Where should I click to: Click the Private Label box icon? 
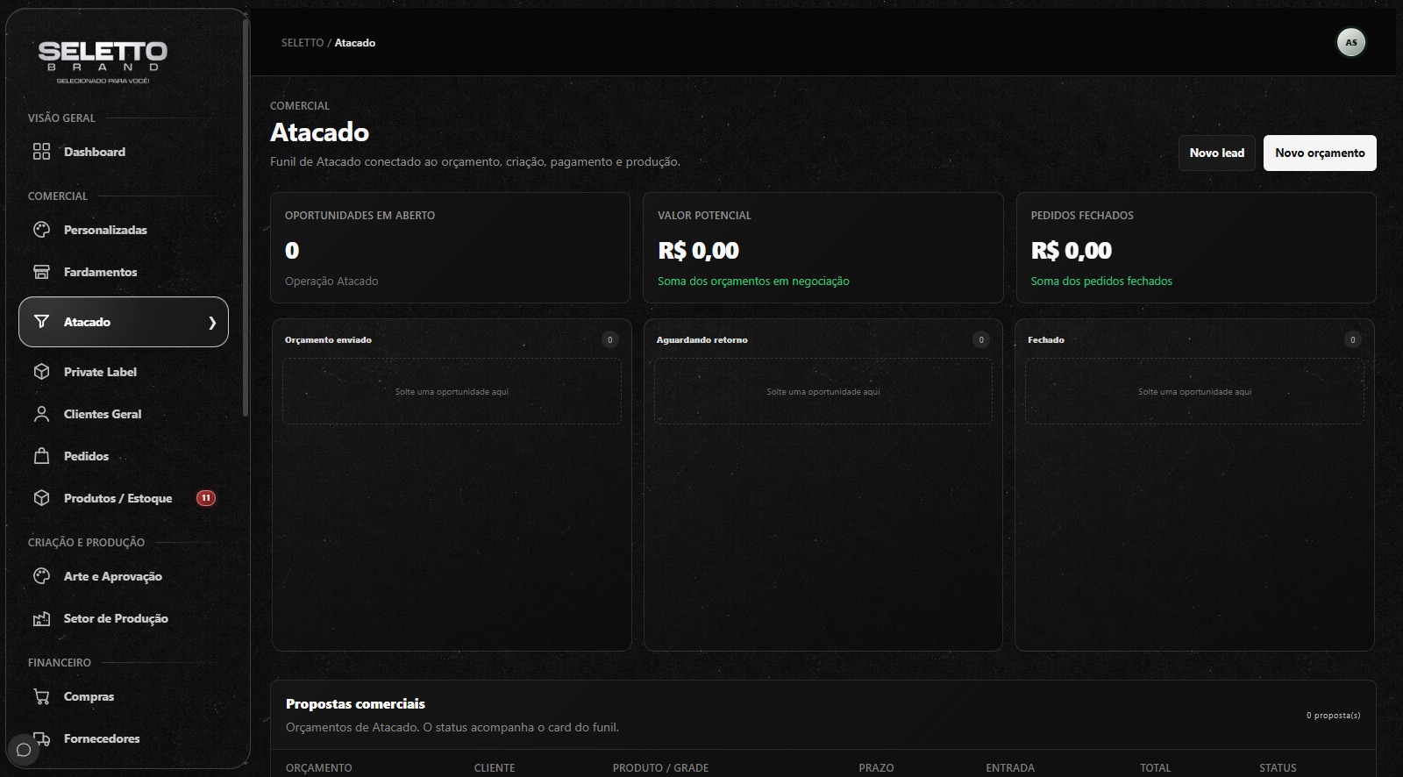(41, 372)
